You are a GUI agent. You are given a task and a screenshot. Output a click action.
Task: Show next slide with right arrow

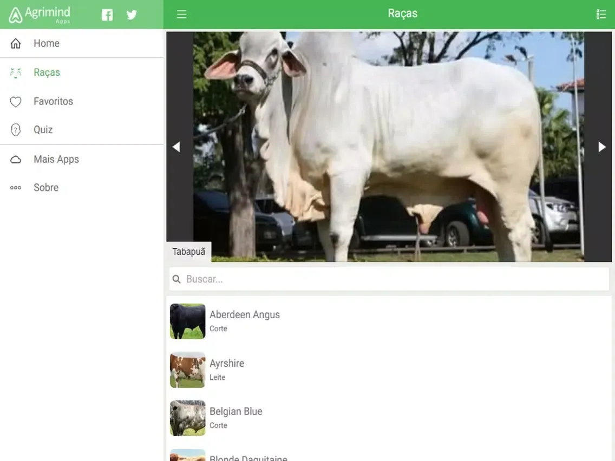click(601, 147)
